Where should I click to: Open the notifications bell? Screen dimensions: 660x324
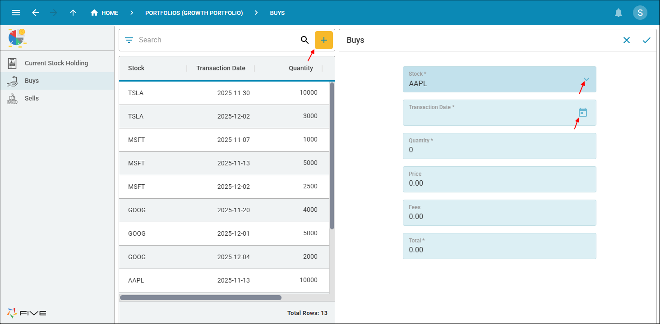click(x=618, y=13)
